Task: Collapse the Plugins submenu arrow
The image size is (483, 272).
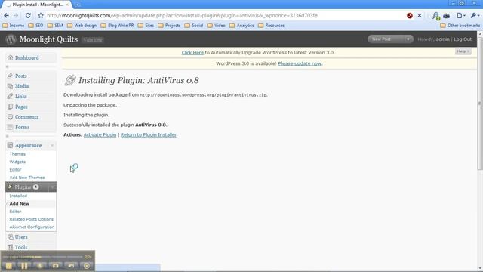Action: tap(52, 187)
